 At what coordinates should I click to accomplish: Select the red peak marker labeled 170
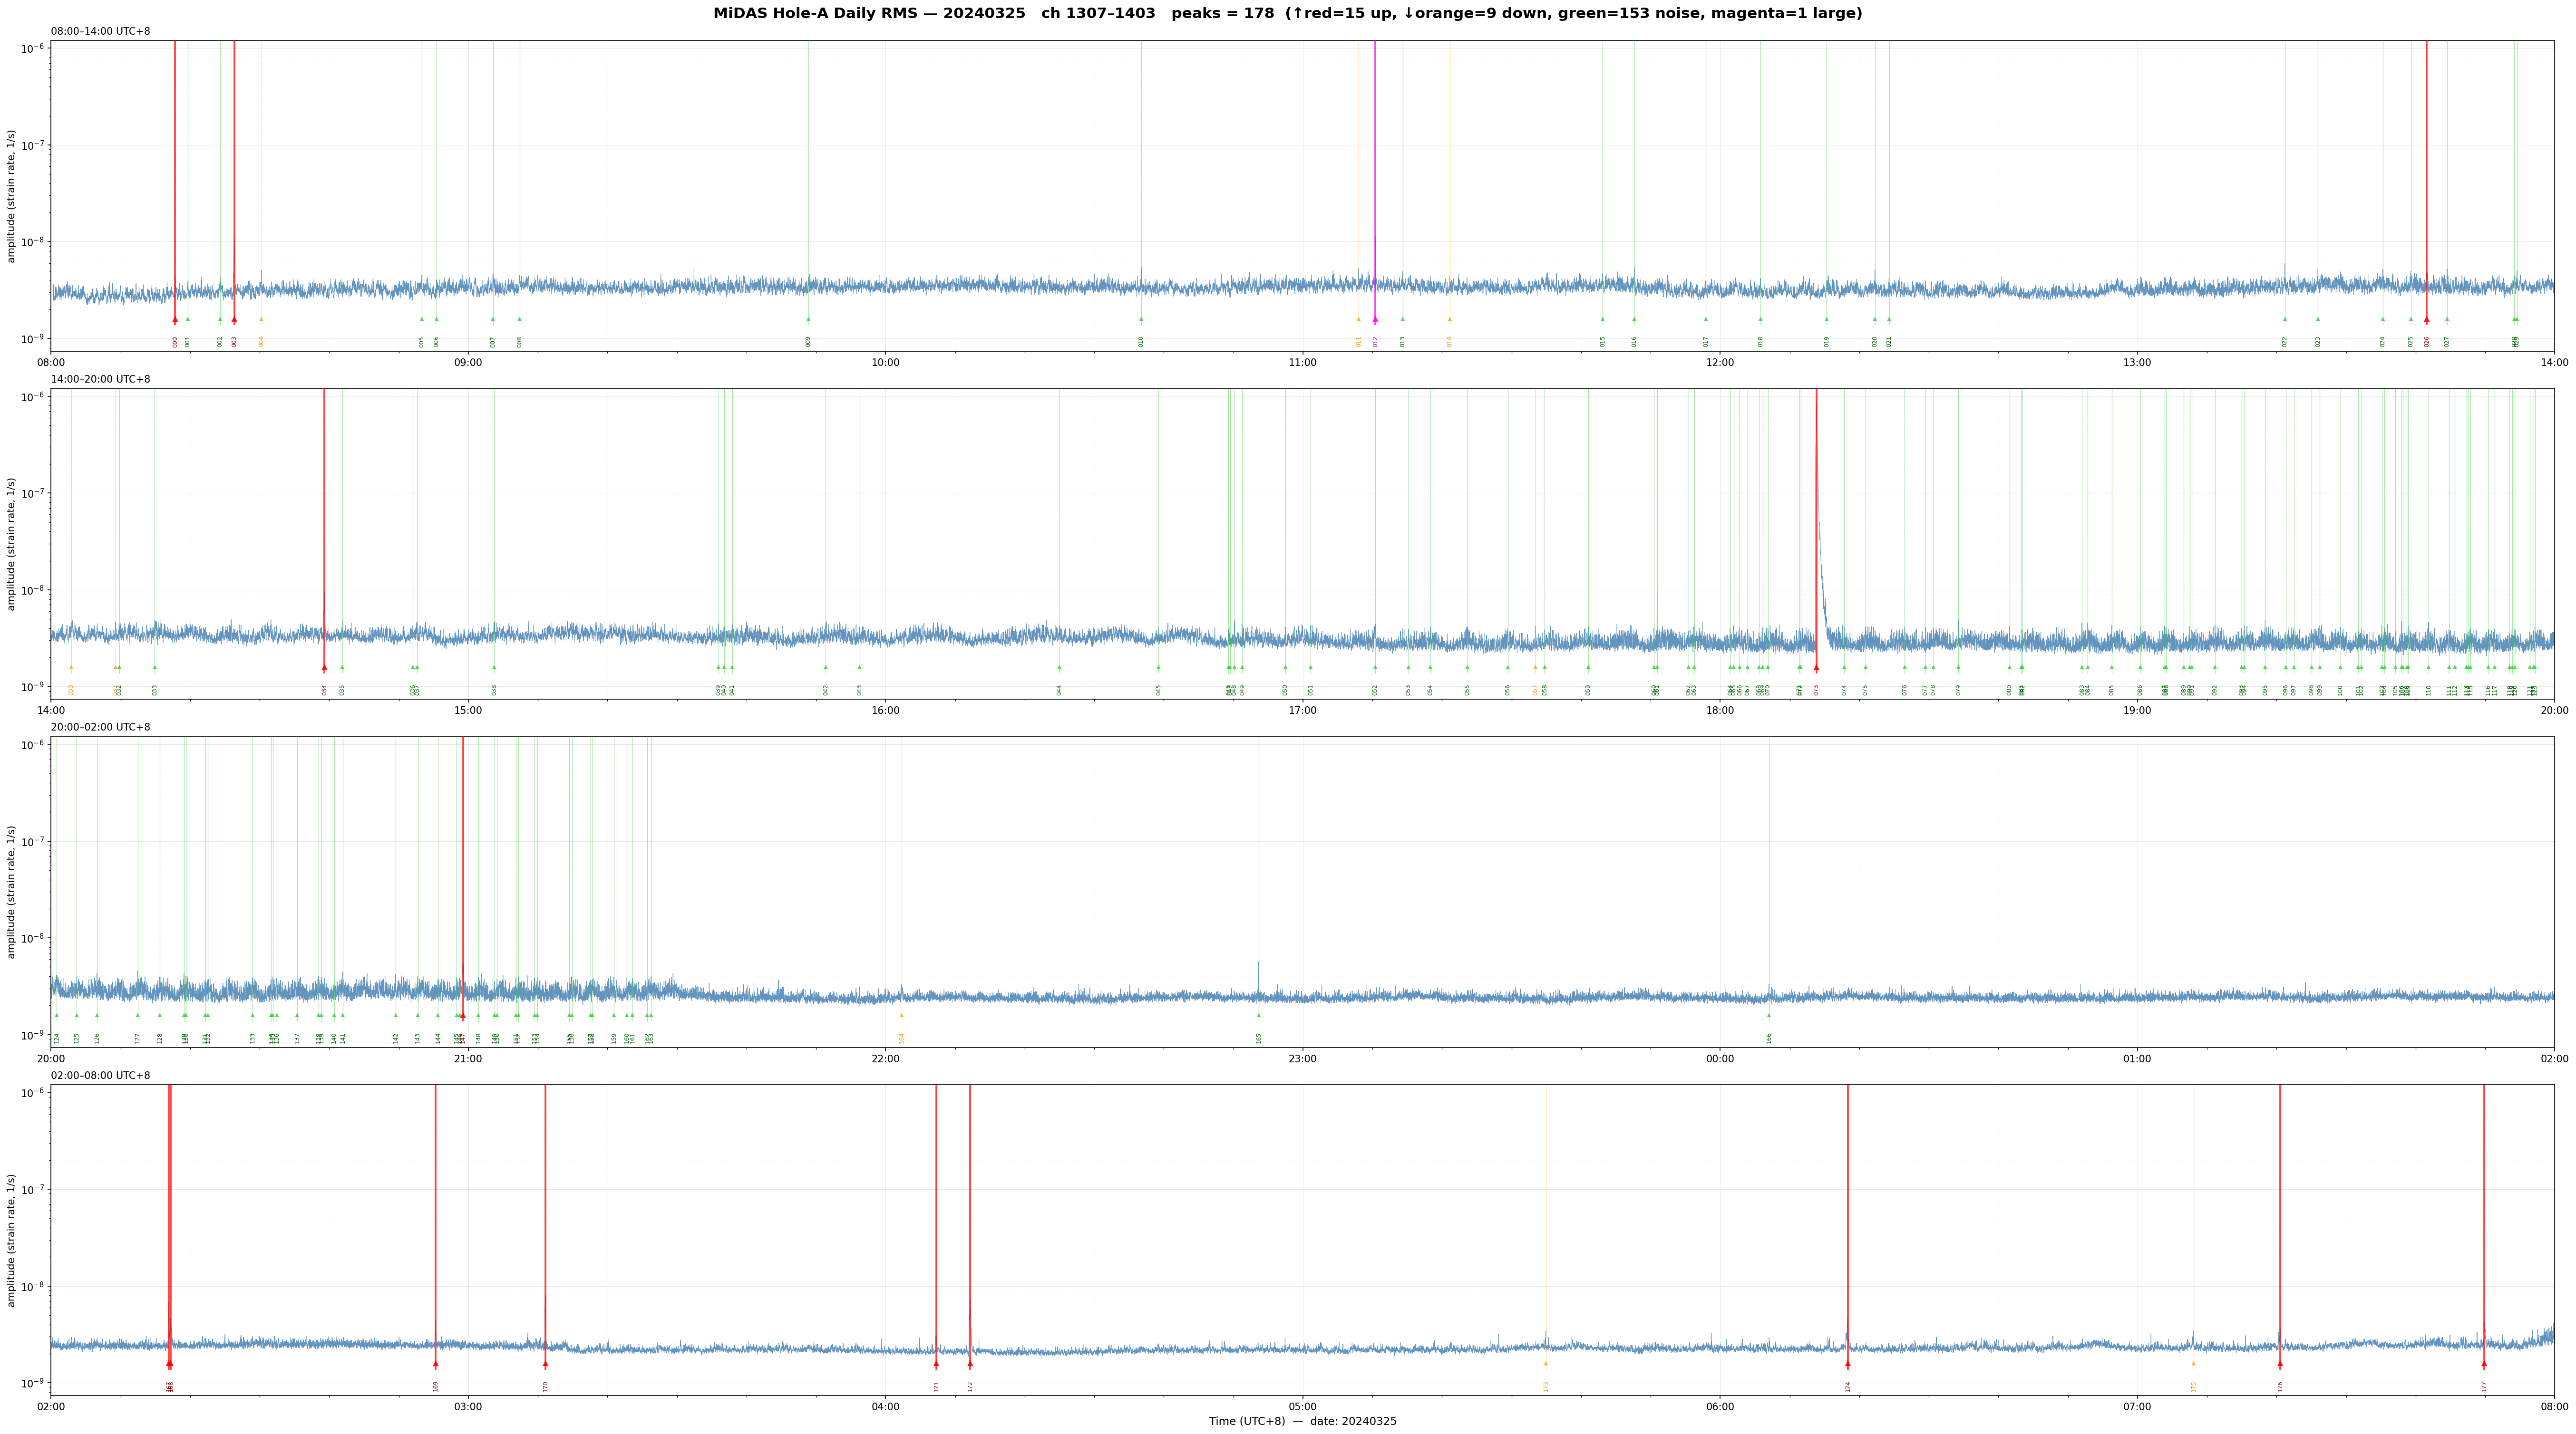pyautogui.click(x=545, y=1364)
